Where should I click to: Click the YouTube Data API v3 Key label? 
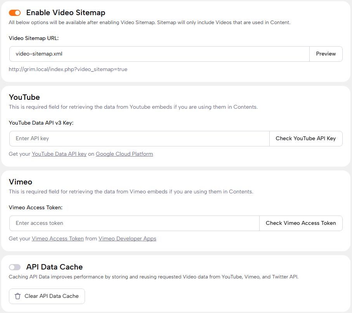(x=41, y=123)
